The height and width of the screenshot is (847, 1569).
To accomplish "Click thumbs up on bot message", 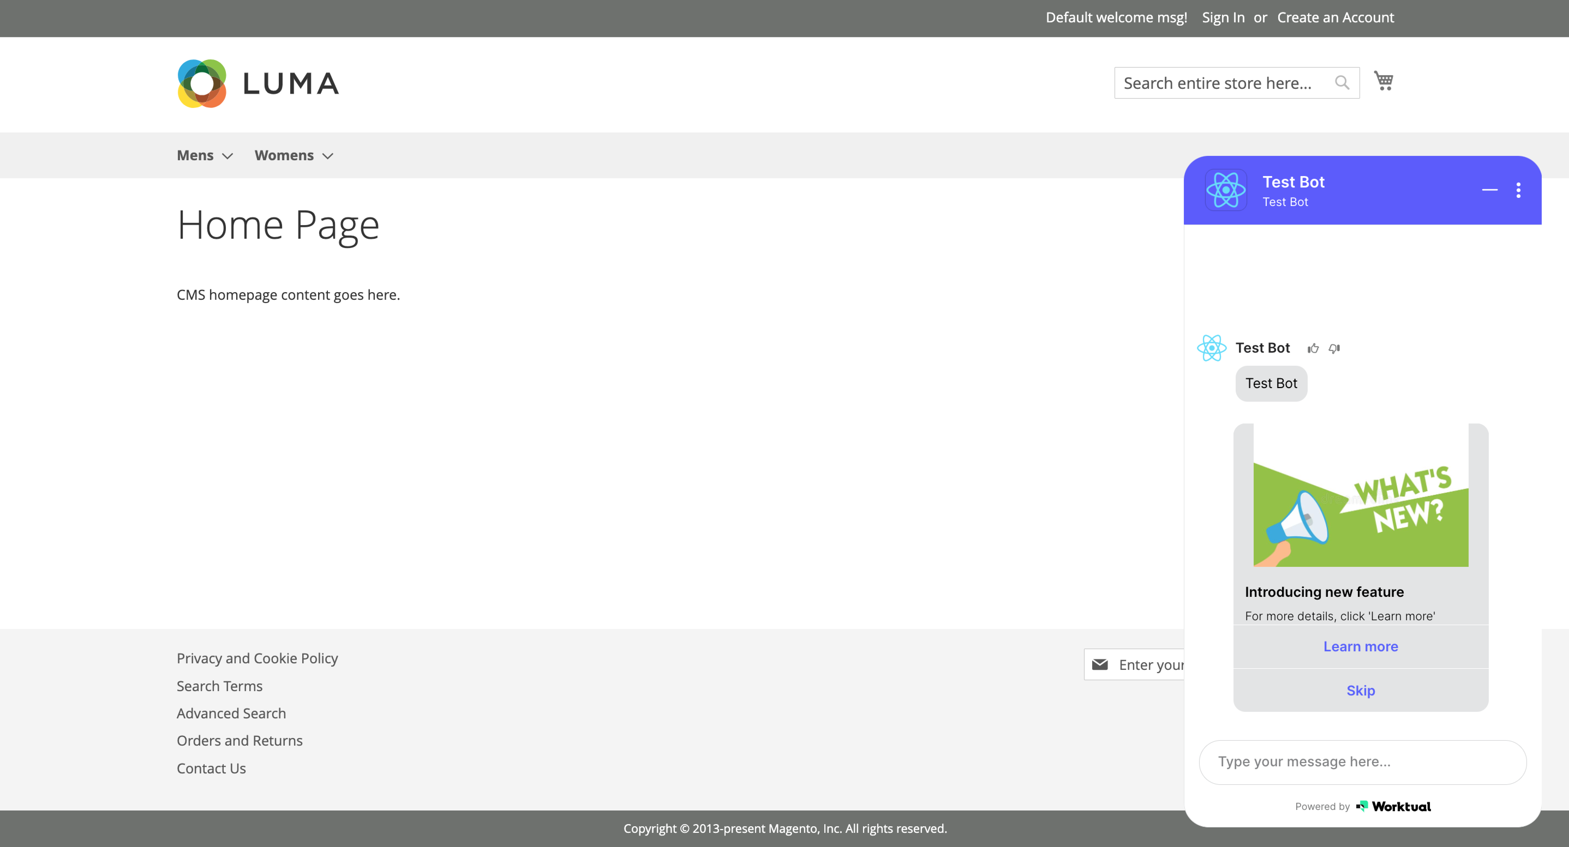I will click(x=1313, y=348).
